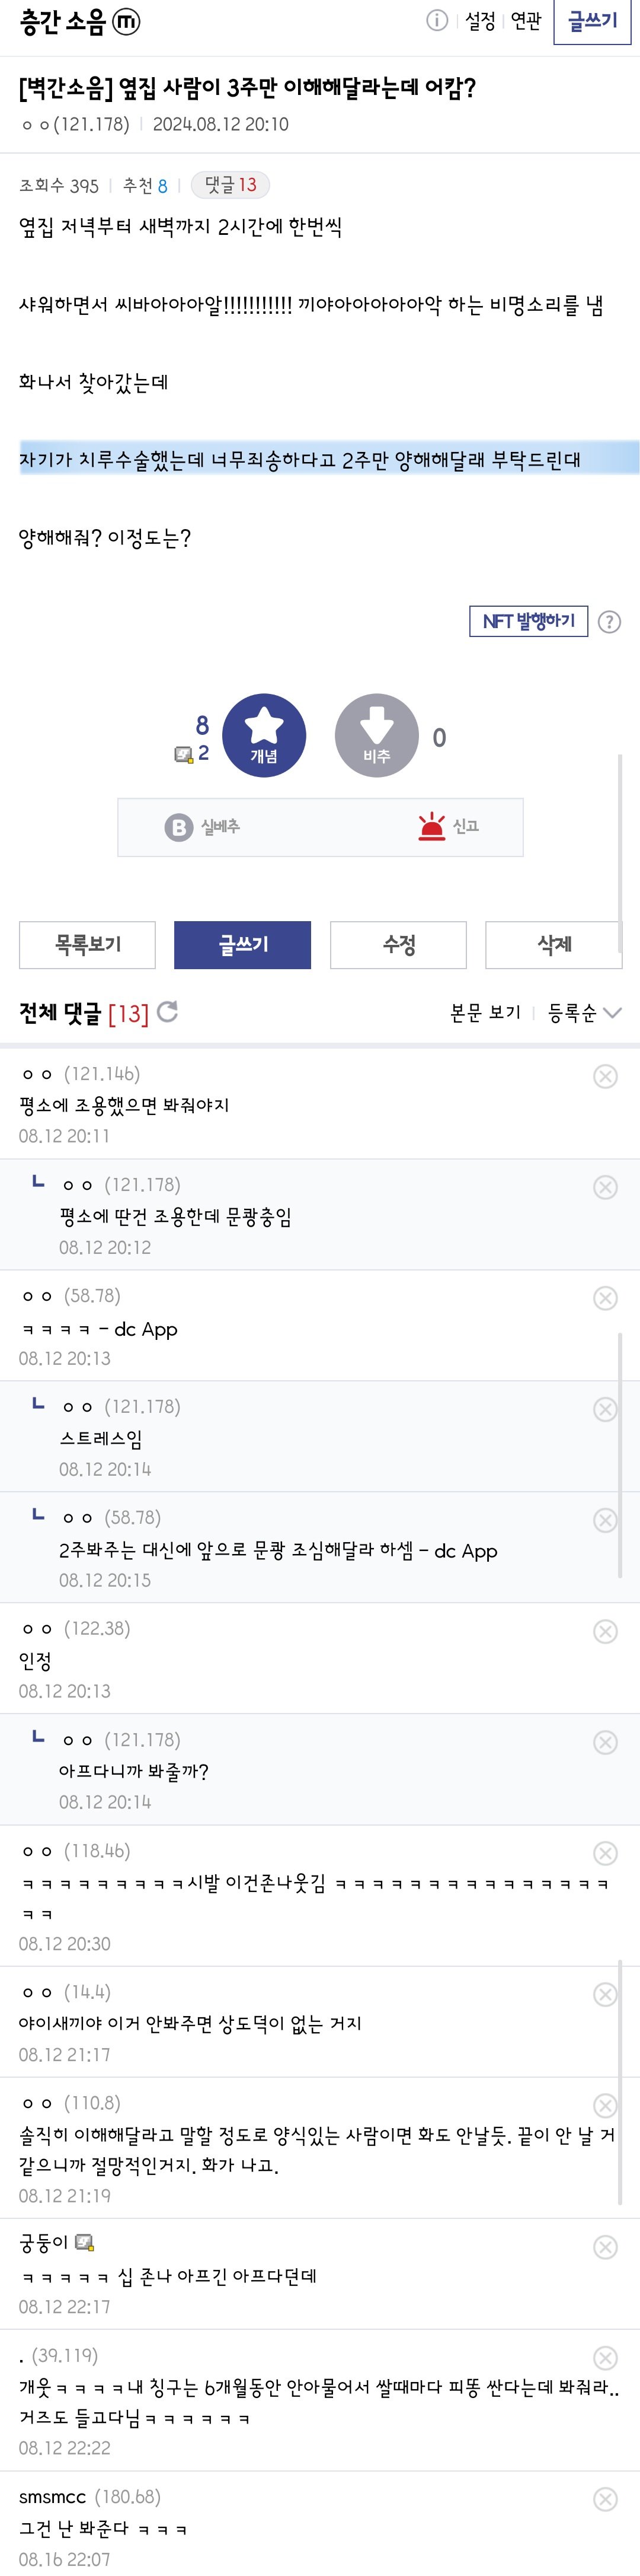Expand the 등록순 sort dropdown
Viewport: 640px width, 2576px height.
coord(584,1013)
